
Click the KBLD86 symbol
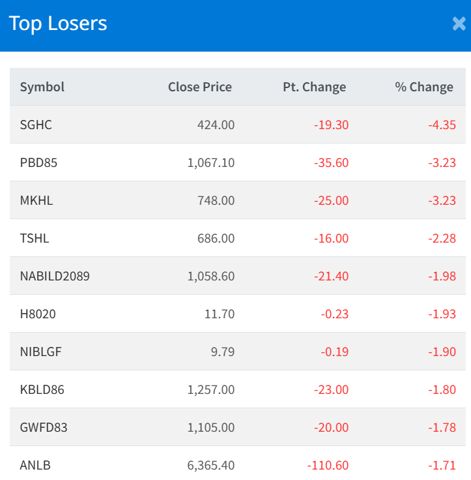(42, 389)
